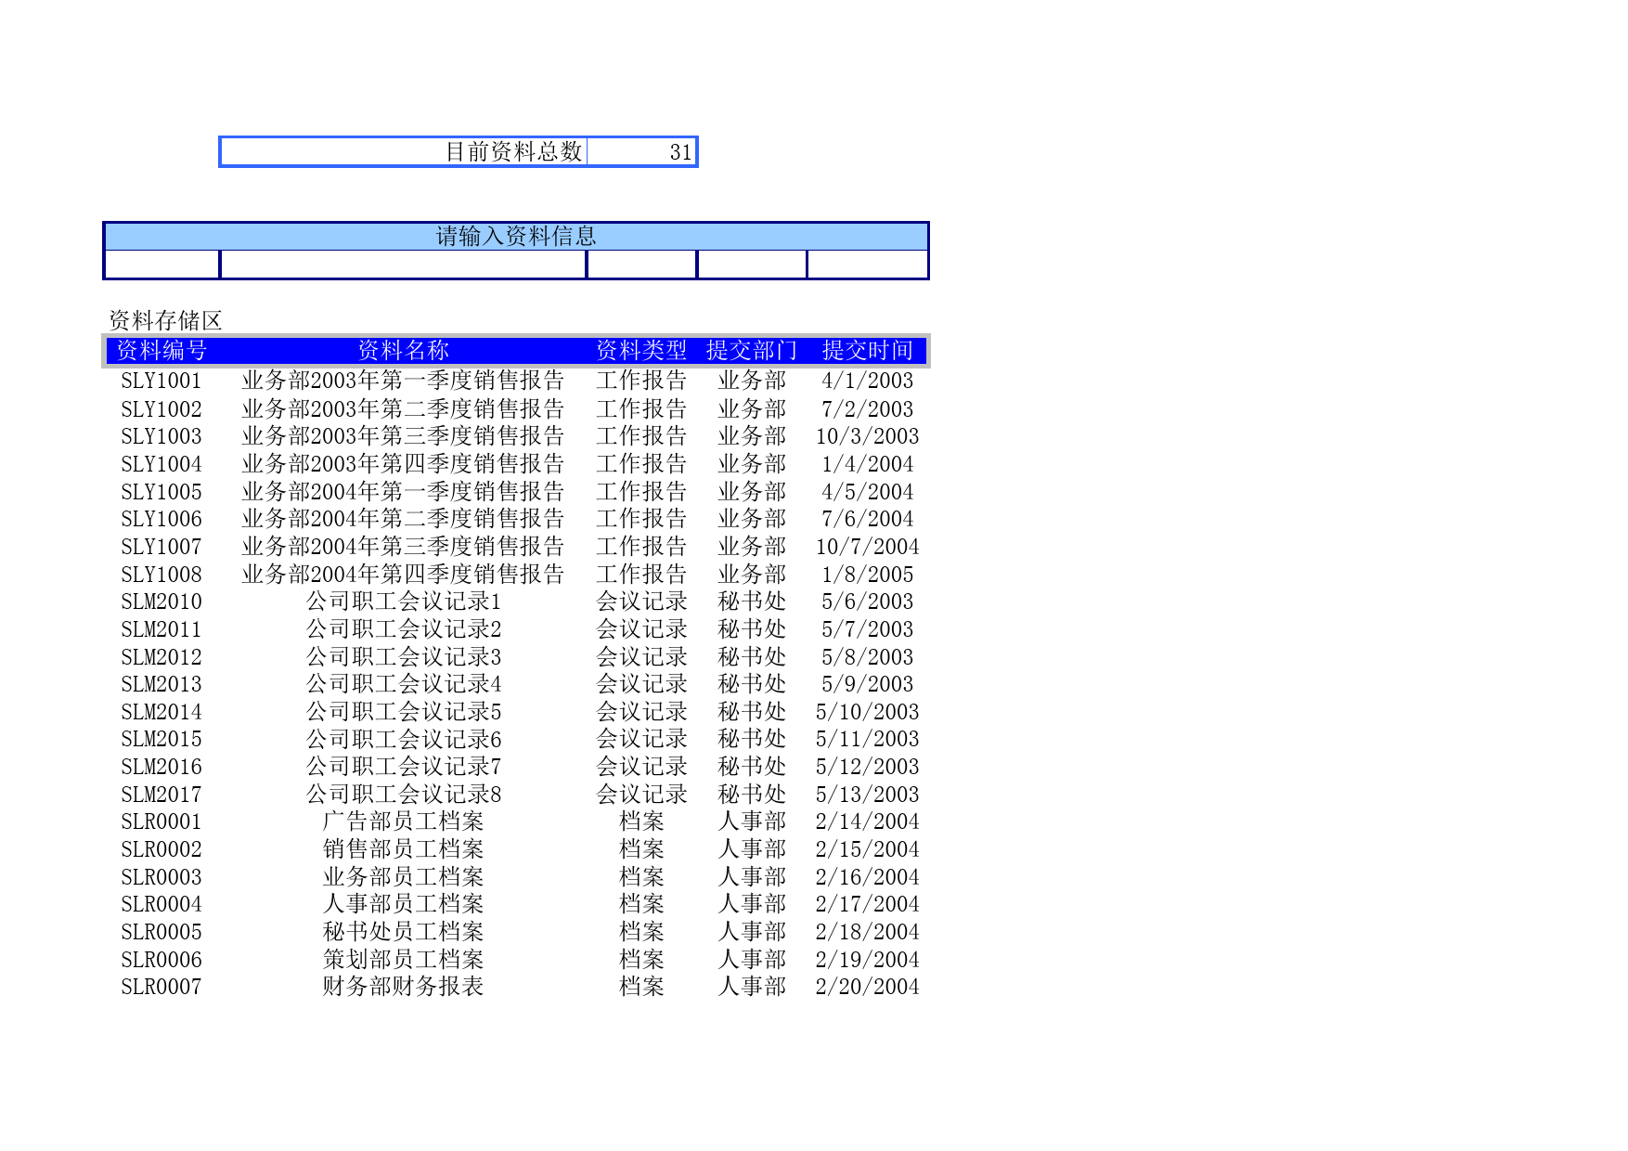This screenshot has height=1151, width=1628.
Task: Click the empty 资料编号 input cell
Action: tap(162, 265)
